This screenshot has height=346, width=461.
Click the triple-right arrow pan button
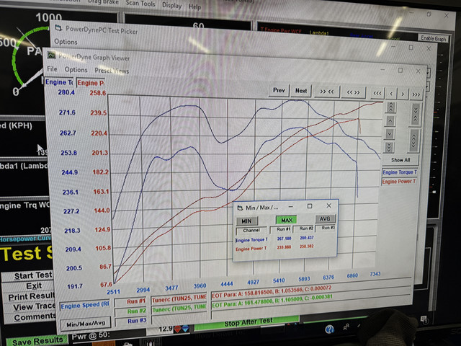click(x=416, y=94)
